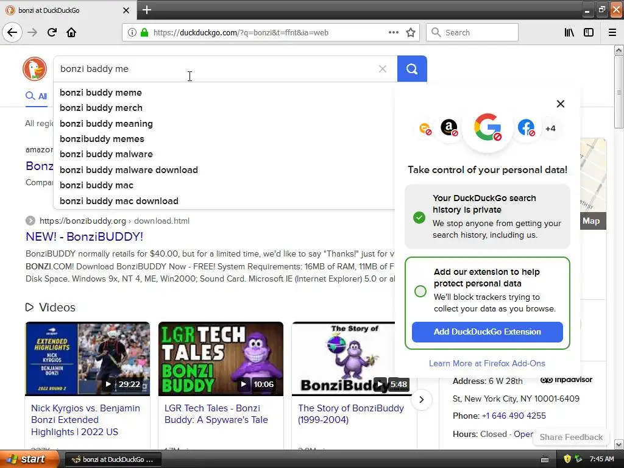Toggle the sidebar view icon
The height and width of the screenshot is (468, 624).
(x=589, y=32)
